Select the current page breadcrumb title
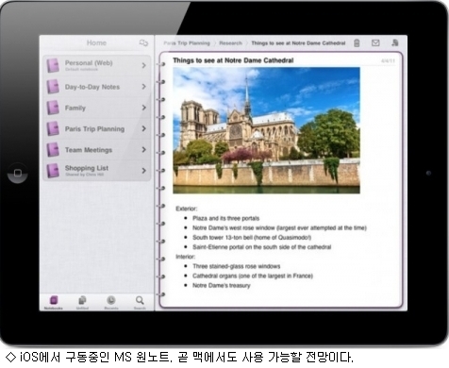Viewport: 449px width, 368px height. (298, 43)
